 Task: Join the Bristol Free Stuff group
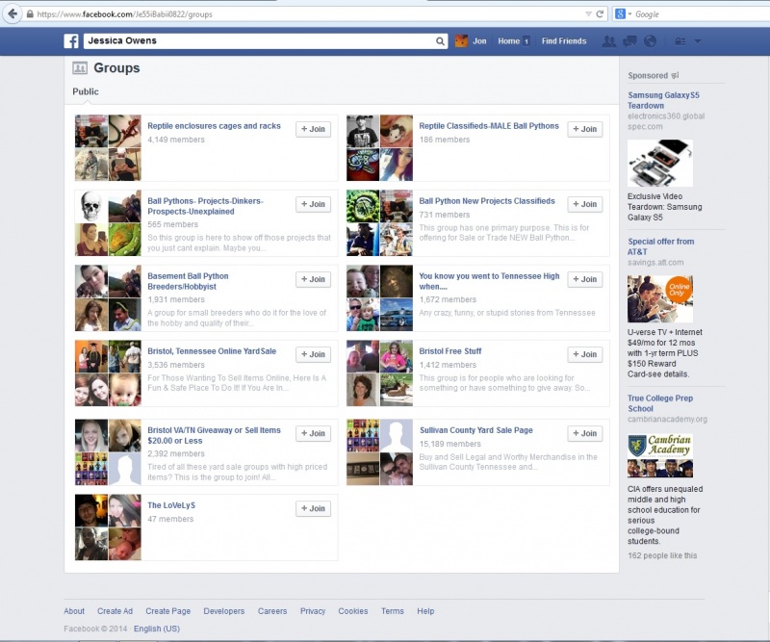585,354
